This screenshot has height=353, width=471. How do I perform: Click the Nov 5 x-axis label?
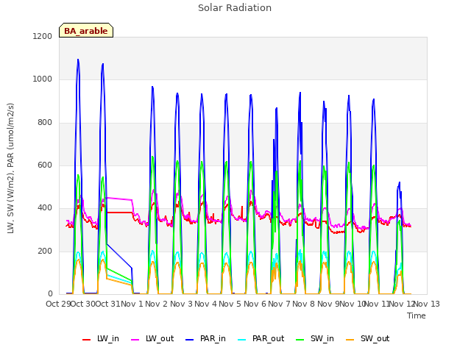tap(230, 304)
